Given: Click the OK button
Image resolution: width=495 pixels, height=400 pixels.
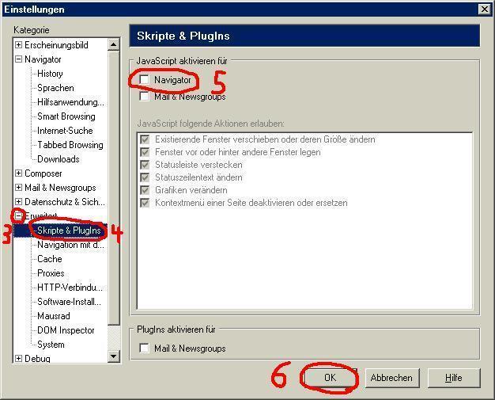Looking at the screenshot, I should (330, 378).
